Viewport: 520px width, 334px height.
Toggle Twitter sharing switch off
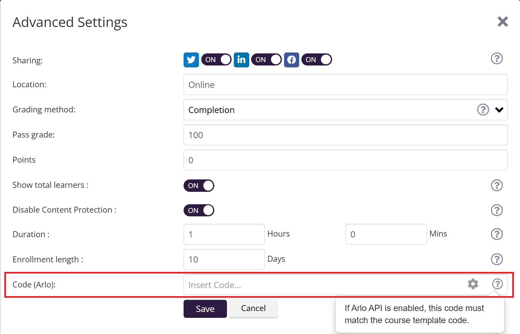[x=216, y=60]
